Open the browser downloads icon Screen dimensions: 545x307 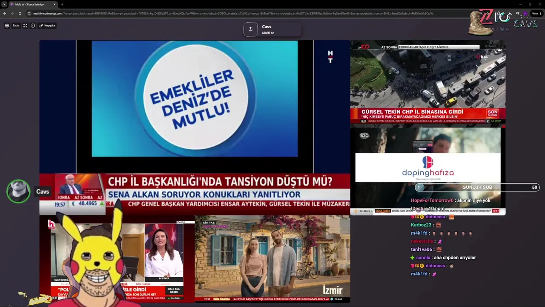510,13
